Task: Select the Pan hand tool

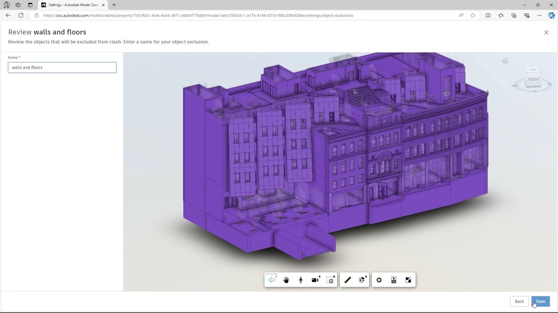Action: tap(286, 280)
